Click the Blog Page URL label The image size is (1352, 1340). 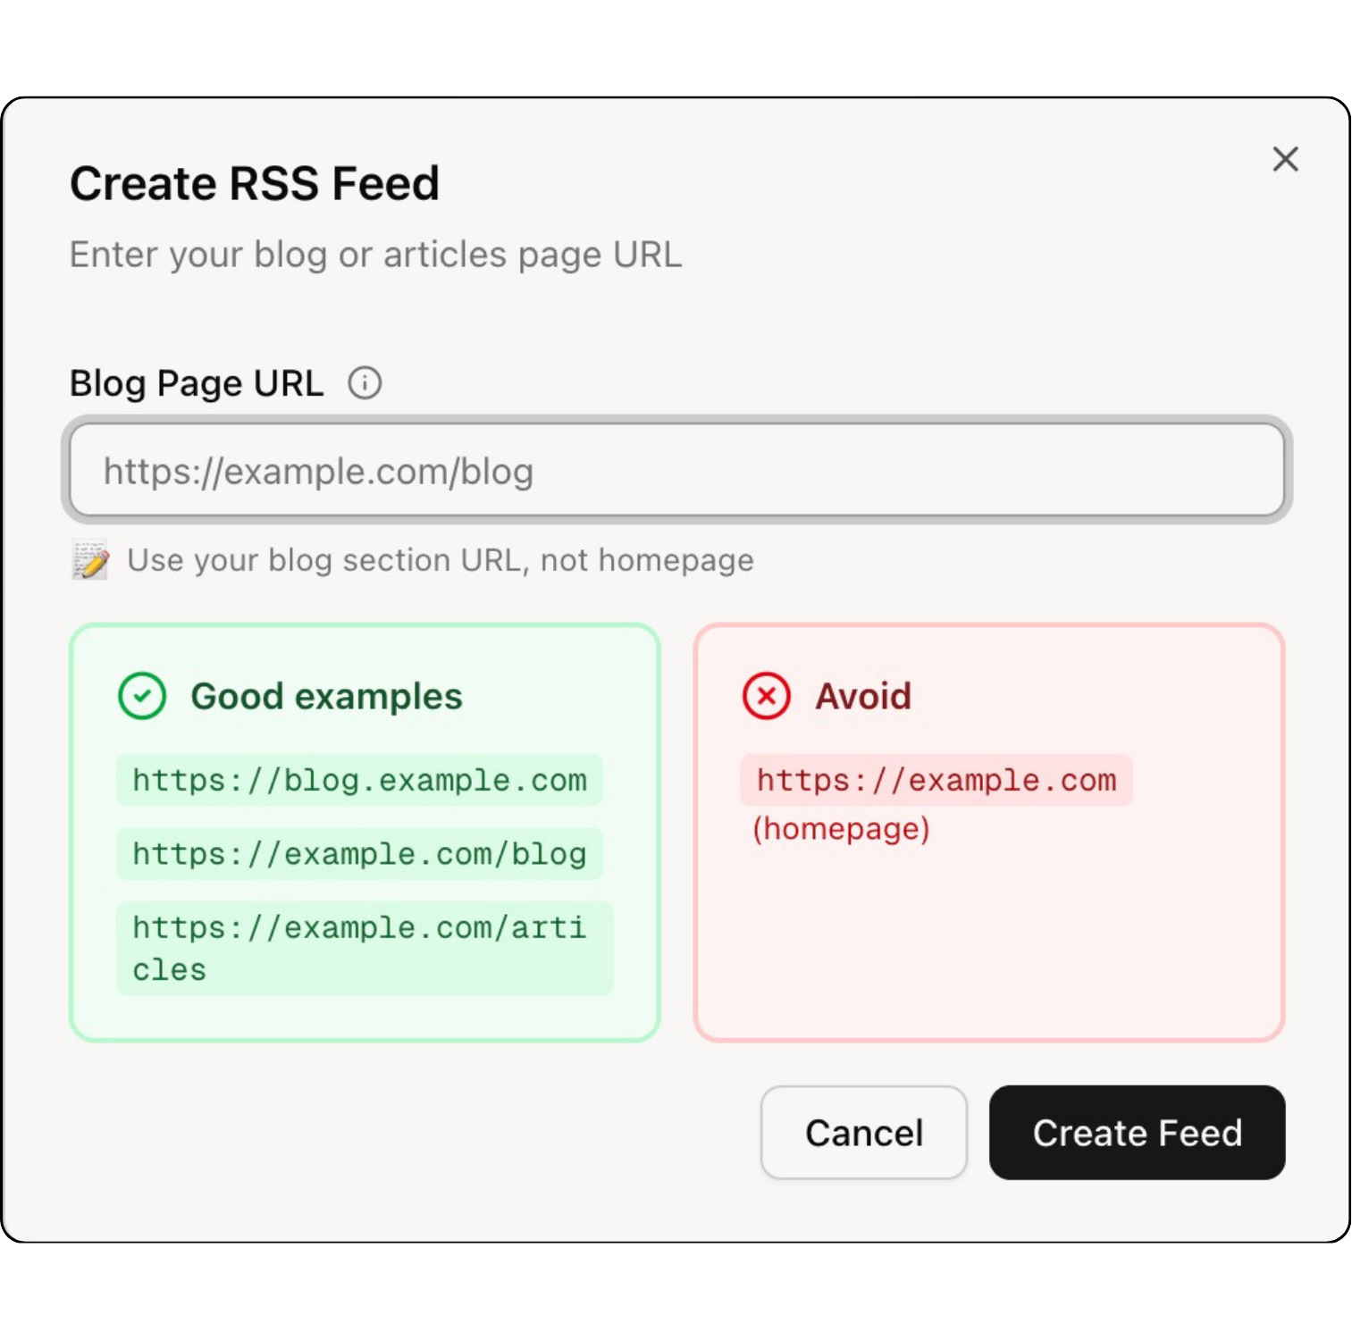[x=196, y=382]
